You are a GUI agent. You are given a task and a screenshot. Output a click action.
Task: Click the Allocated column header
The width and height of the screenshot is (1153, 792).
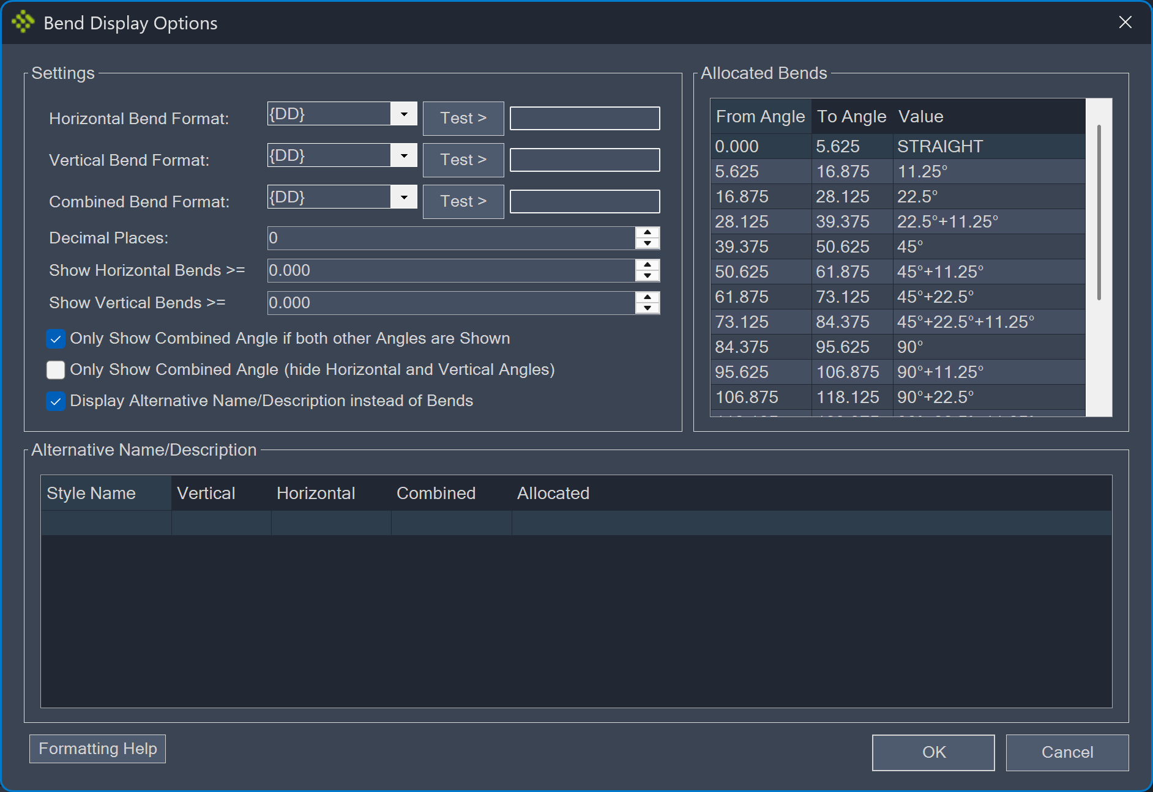[x=812, y=493]
